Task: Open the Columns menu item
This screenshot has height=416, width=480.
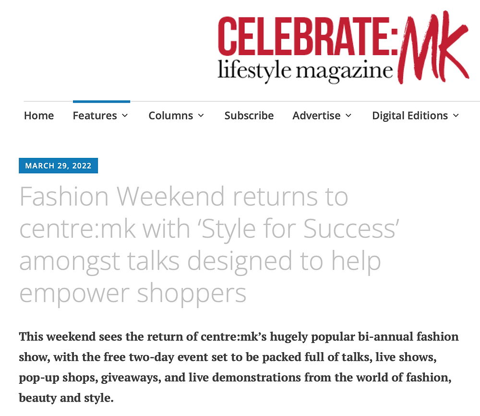Action: pos(171,116)
